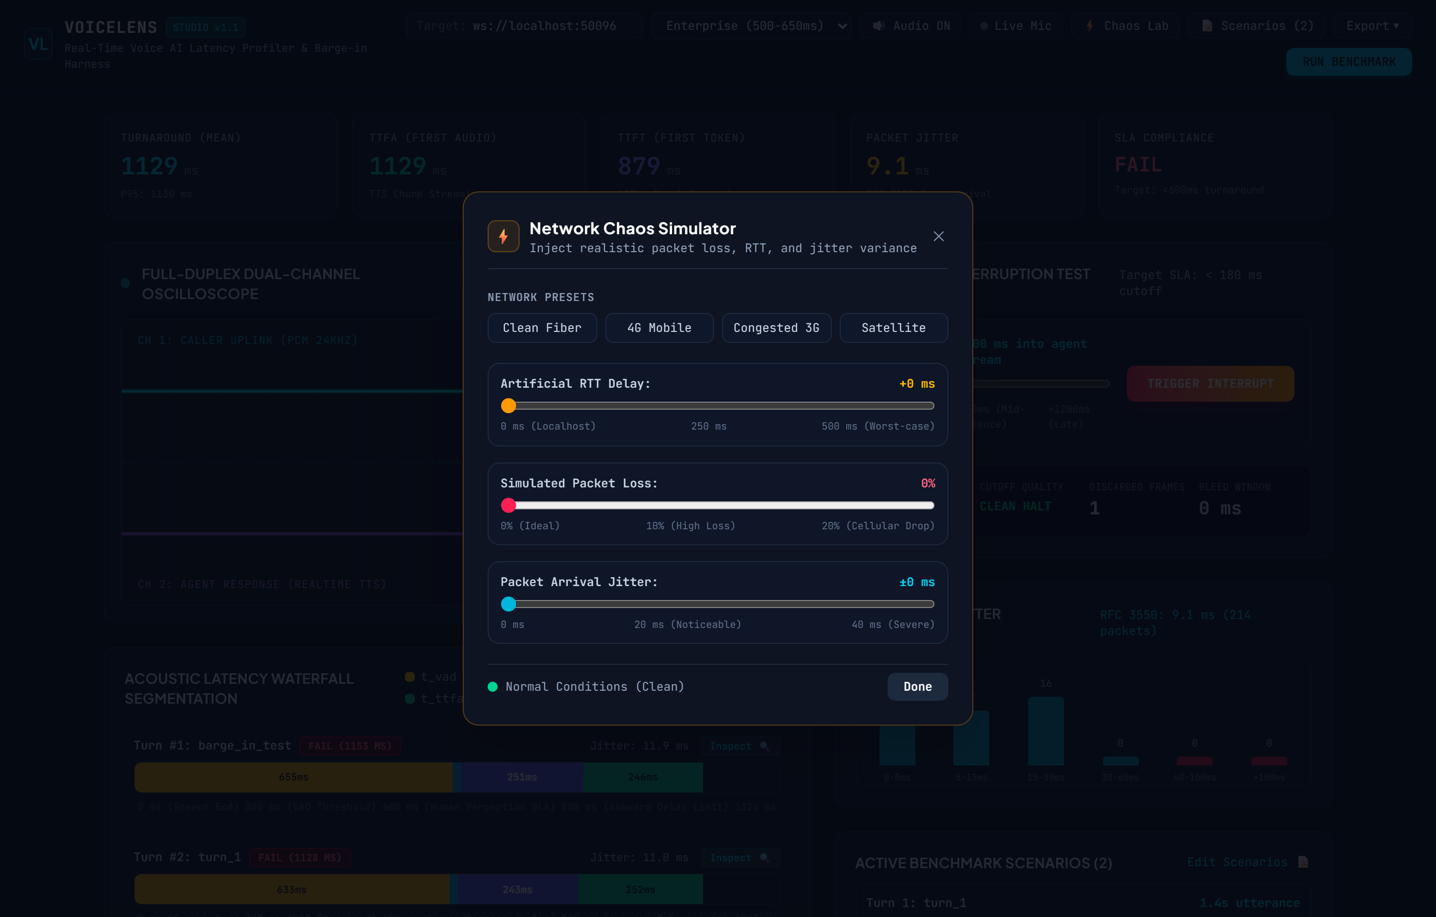Click the RUN BENCHMARK button
Viewport: 1436px width, 917px height.
click(x=1349, y=62)
